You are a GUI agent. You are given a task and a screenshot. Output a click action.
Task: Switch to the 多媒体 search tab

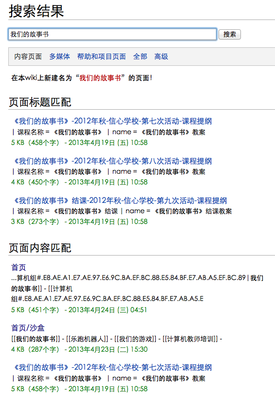pos(59,56)
